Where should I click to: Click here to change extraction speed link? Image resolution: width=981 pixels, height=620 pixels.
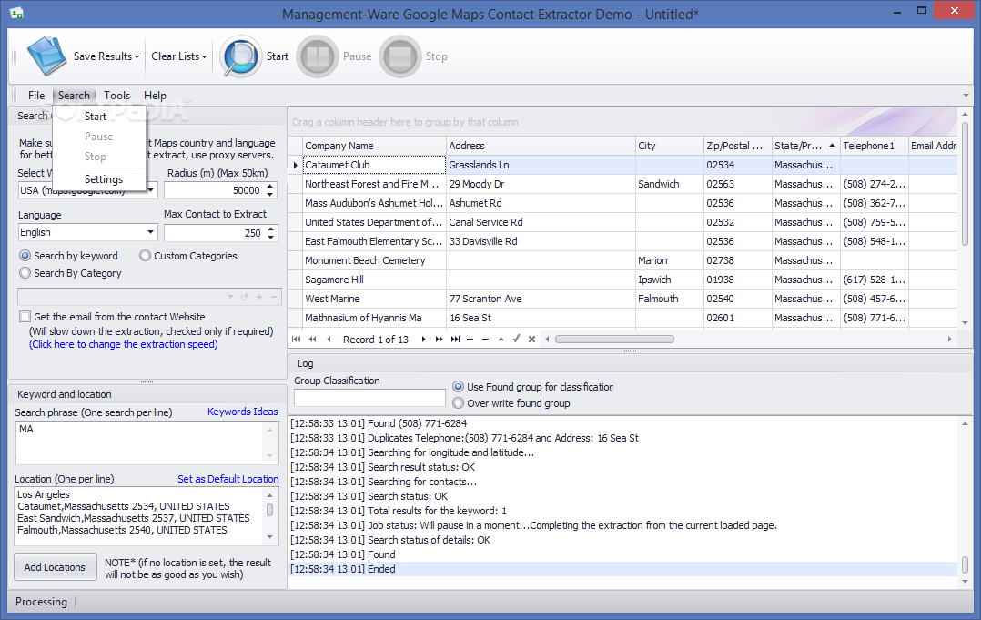point(123,344)
